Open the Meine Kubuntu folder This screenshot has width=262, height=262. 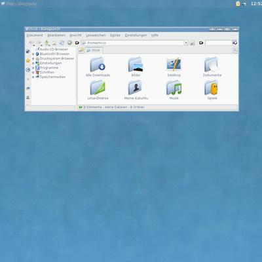pyautogui.click(x=136, y=90)
